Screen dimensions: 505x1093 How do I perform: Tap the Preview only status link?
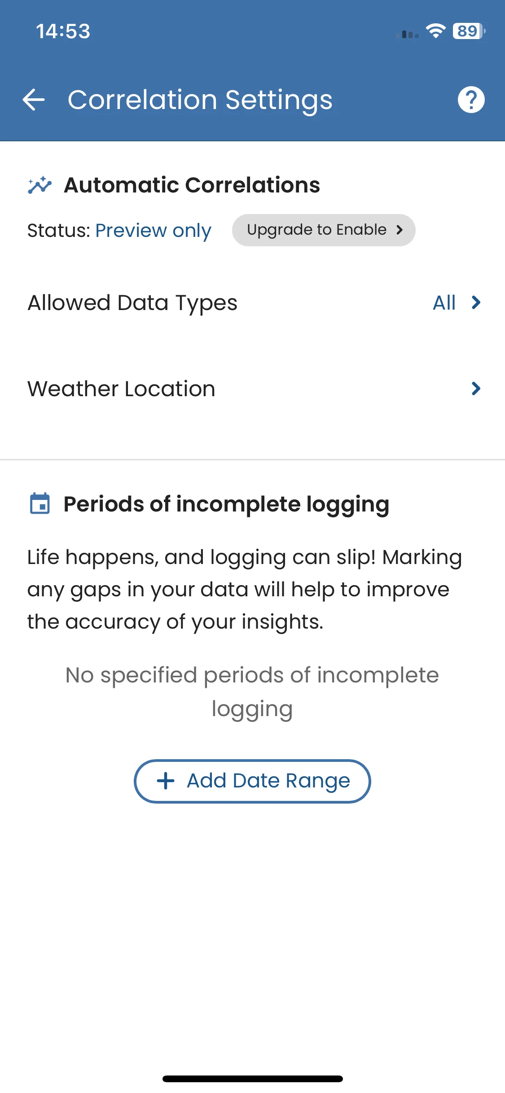coord(153,231)
